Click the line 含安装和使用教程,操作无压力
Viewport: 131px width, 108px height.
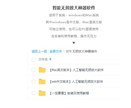click(x=74, y=36)
